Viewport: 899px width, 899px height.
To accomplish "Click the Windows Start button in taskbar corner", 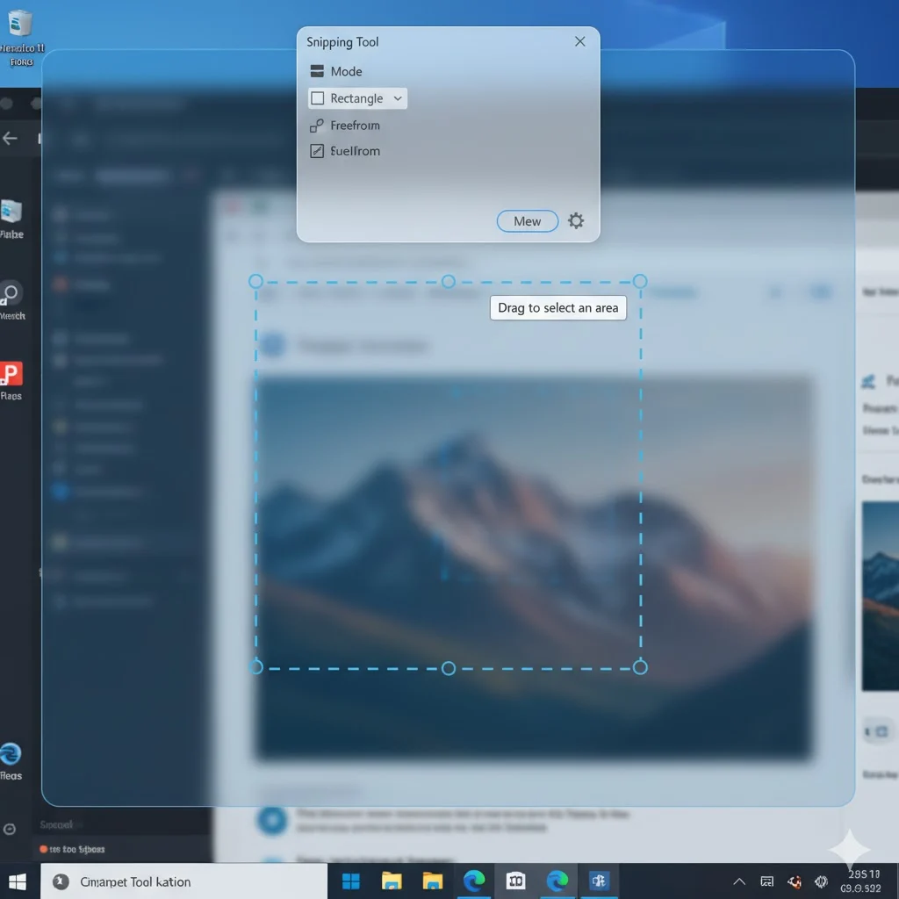I will coord(17,881).
